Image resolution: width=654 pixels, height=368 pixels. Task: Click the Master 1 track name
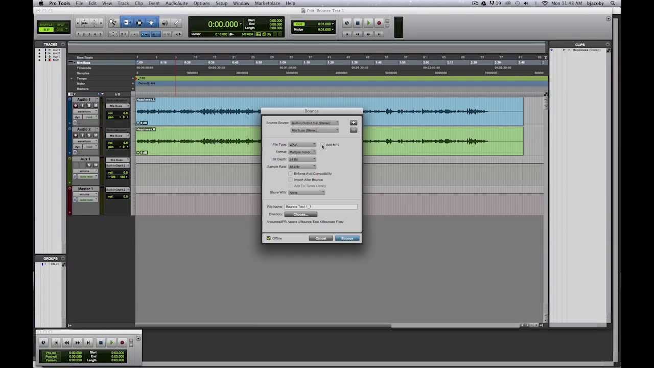84,189
